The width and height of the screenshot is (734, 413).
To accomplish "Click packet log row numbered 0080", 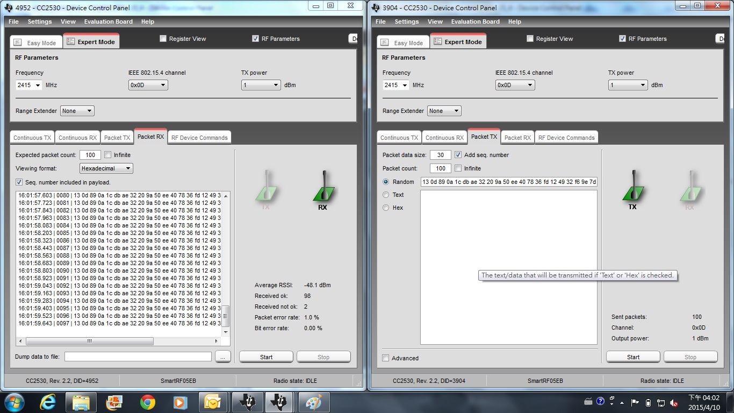I will click(119, 195).
